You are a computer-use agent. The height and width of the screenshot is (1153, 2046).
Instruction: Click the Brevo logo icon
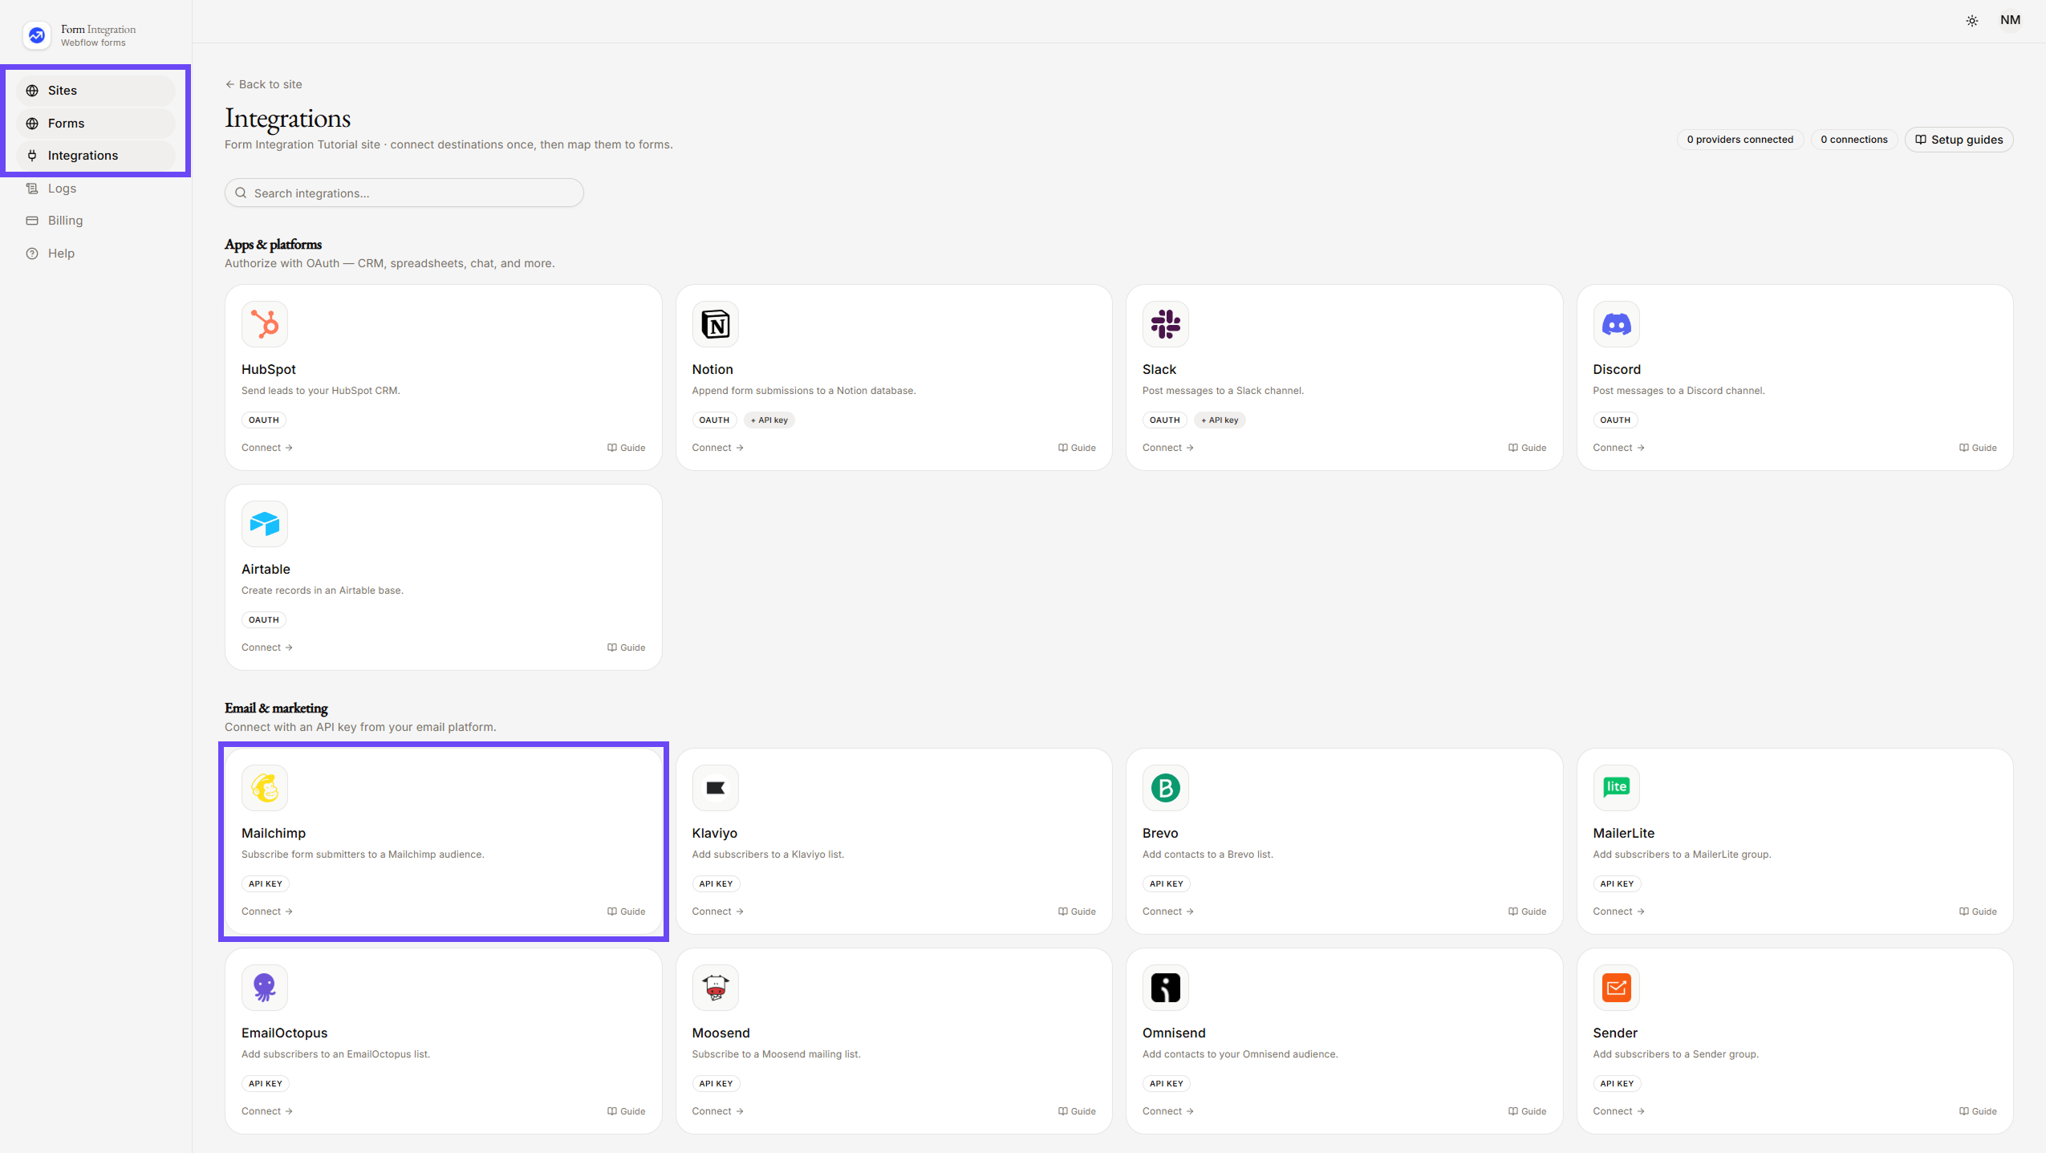(x=1165, y=788)
